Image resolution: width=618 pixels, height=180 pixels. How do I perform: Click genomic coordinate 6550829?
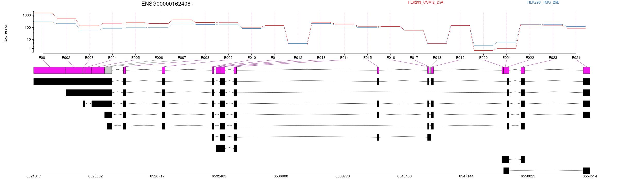pos(528,176)
